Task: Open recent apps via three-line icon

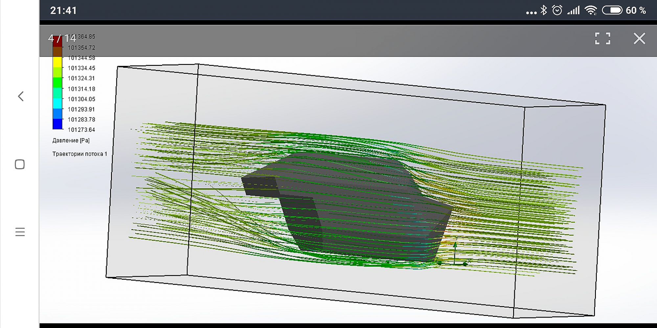Action: (20, 232)
